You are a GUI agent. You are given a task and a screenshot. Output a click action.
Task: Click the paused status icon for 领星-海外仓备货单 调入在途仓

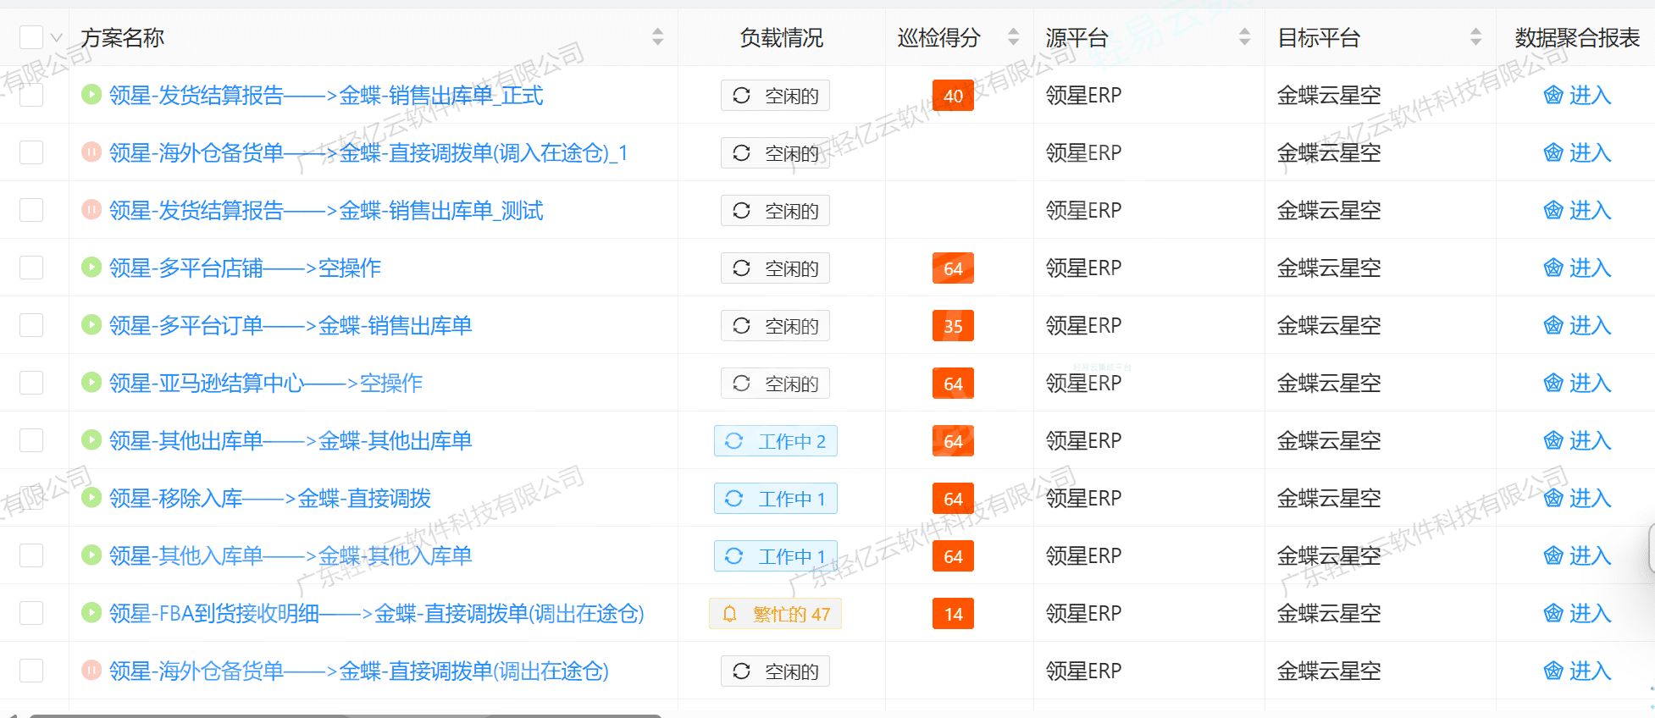(91, 152)
